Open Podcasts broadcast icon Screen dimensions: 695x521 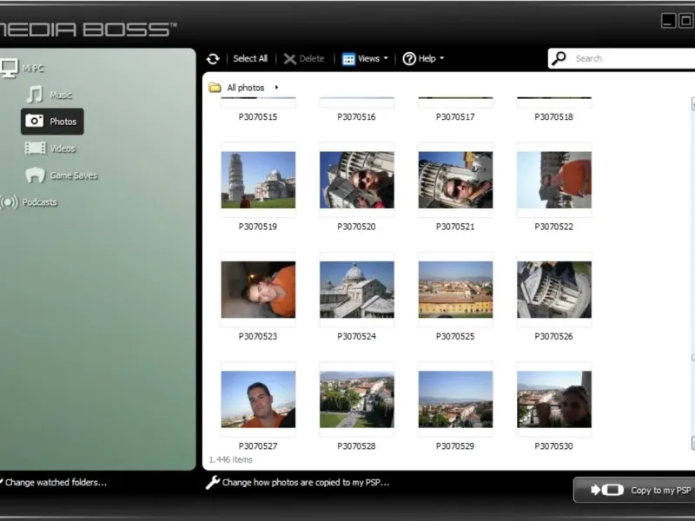pyautogui.click(x=9, y=202)
